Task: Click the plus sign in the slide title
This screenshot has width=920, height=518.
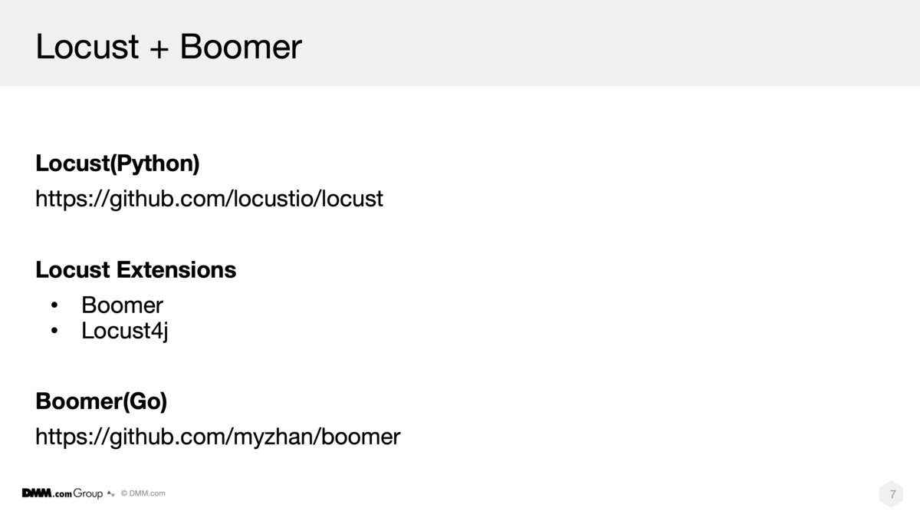Action: 159,48
